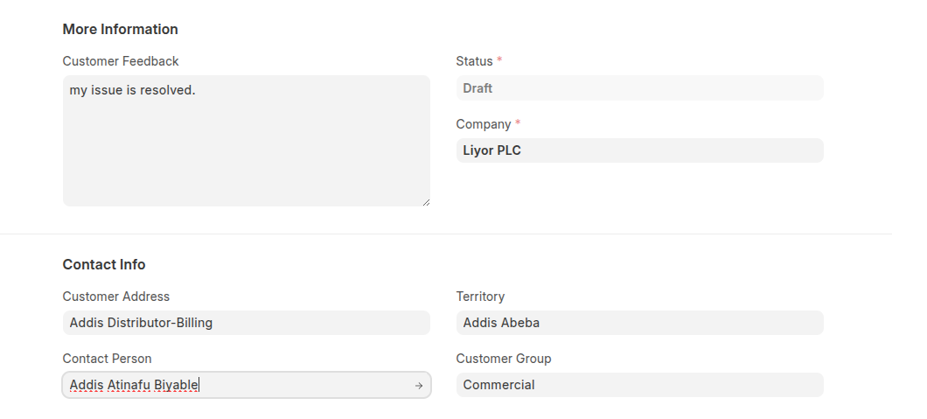Open the linked Contact Person record arrow
The width and height of the screenshot is (927, 419).
click(419, 386)
